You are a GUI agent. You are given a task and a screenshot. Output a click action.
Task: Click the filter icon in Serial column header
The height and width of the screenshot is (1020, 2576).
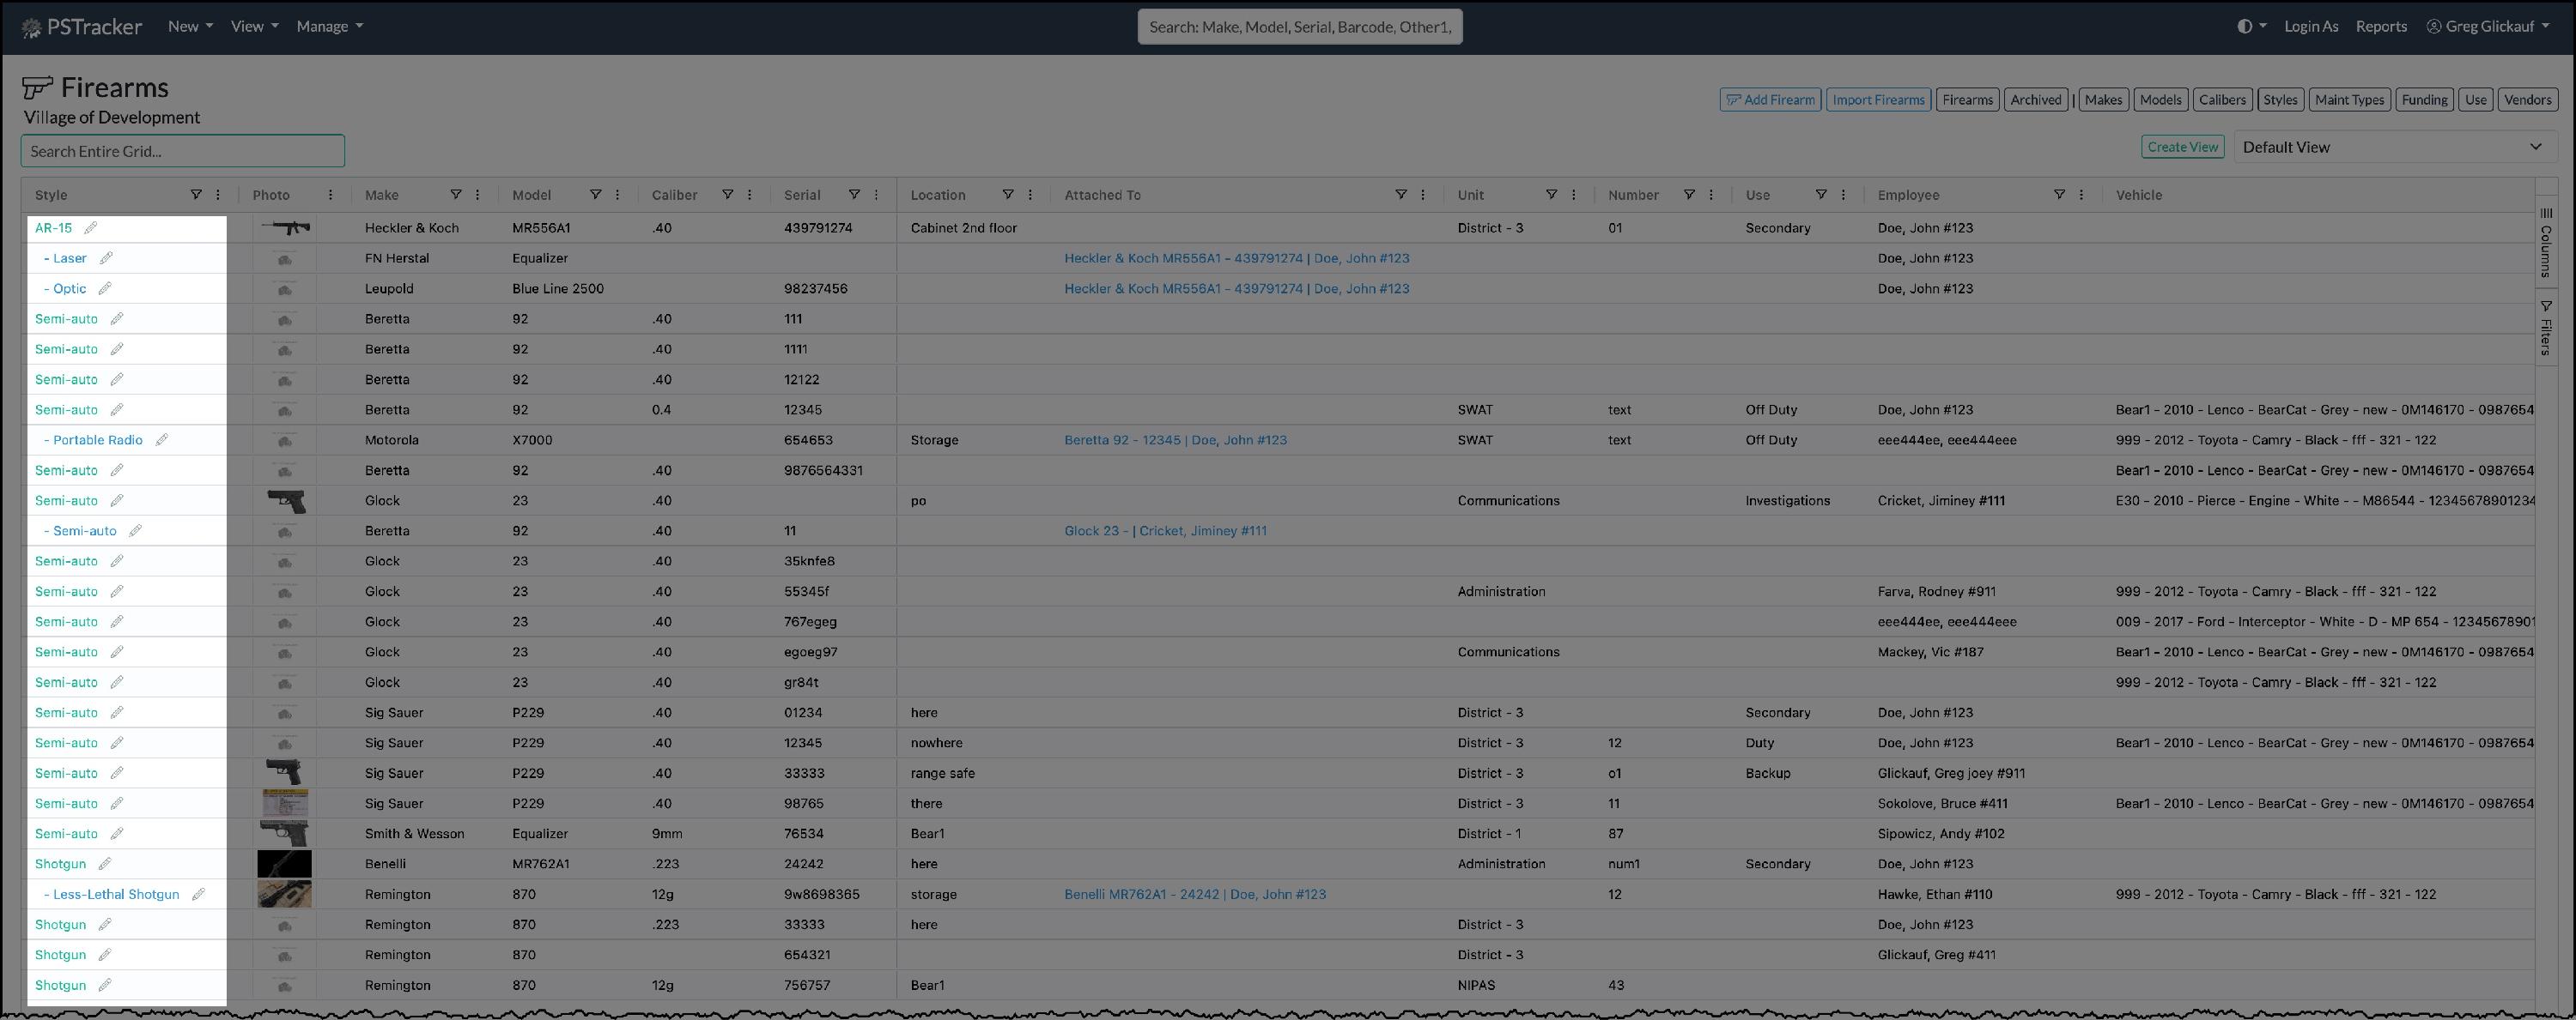(x=854, y=195)
